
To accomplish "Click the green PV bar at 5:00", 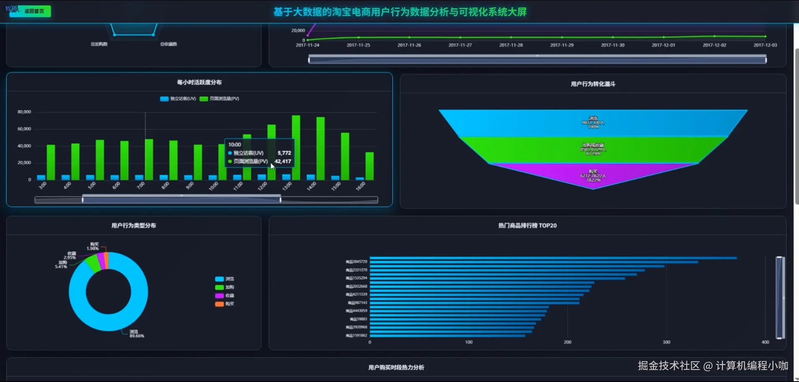I will 100,160.
